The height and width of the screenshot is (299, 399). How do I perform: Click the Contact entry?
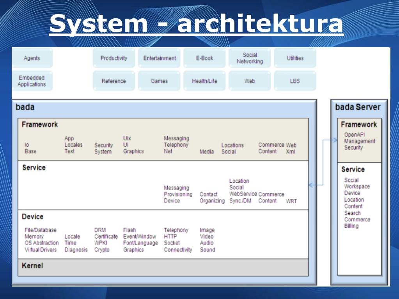tap(208, 194)
